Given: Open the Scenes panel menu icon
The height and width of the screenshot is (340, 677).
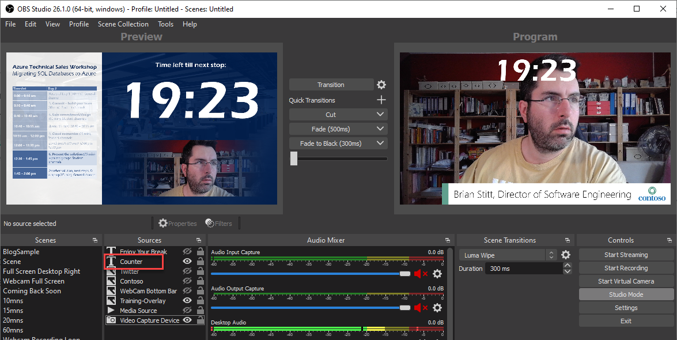Looking at the screenshot, I should pyautogui.click(x=95, y=240).
